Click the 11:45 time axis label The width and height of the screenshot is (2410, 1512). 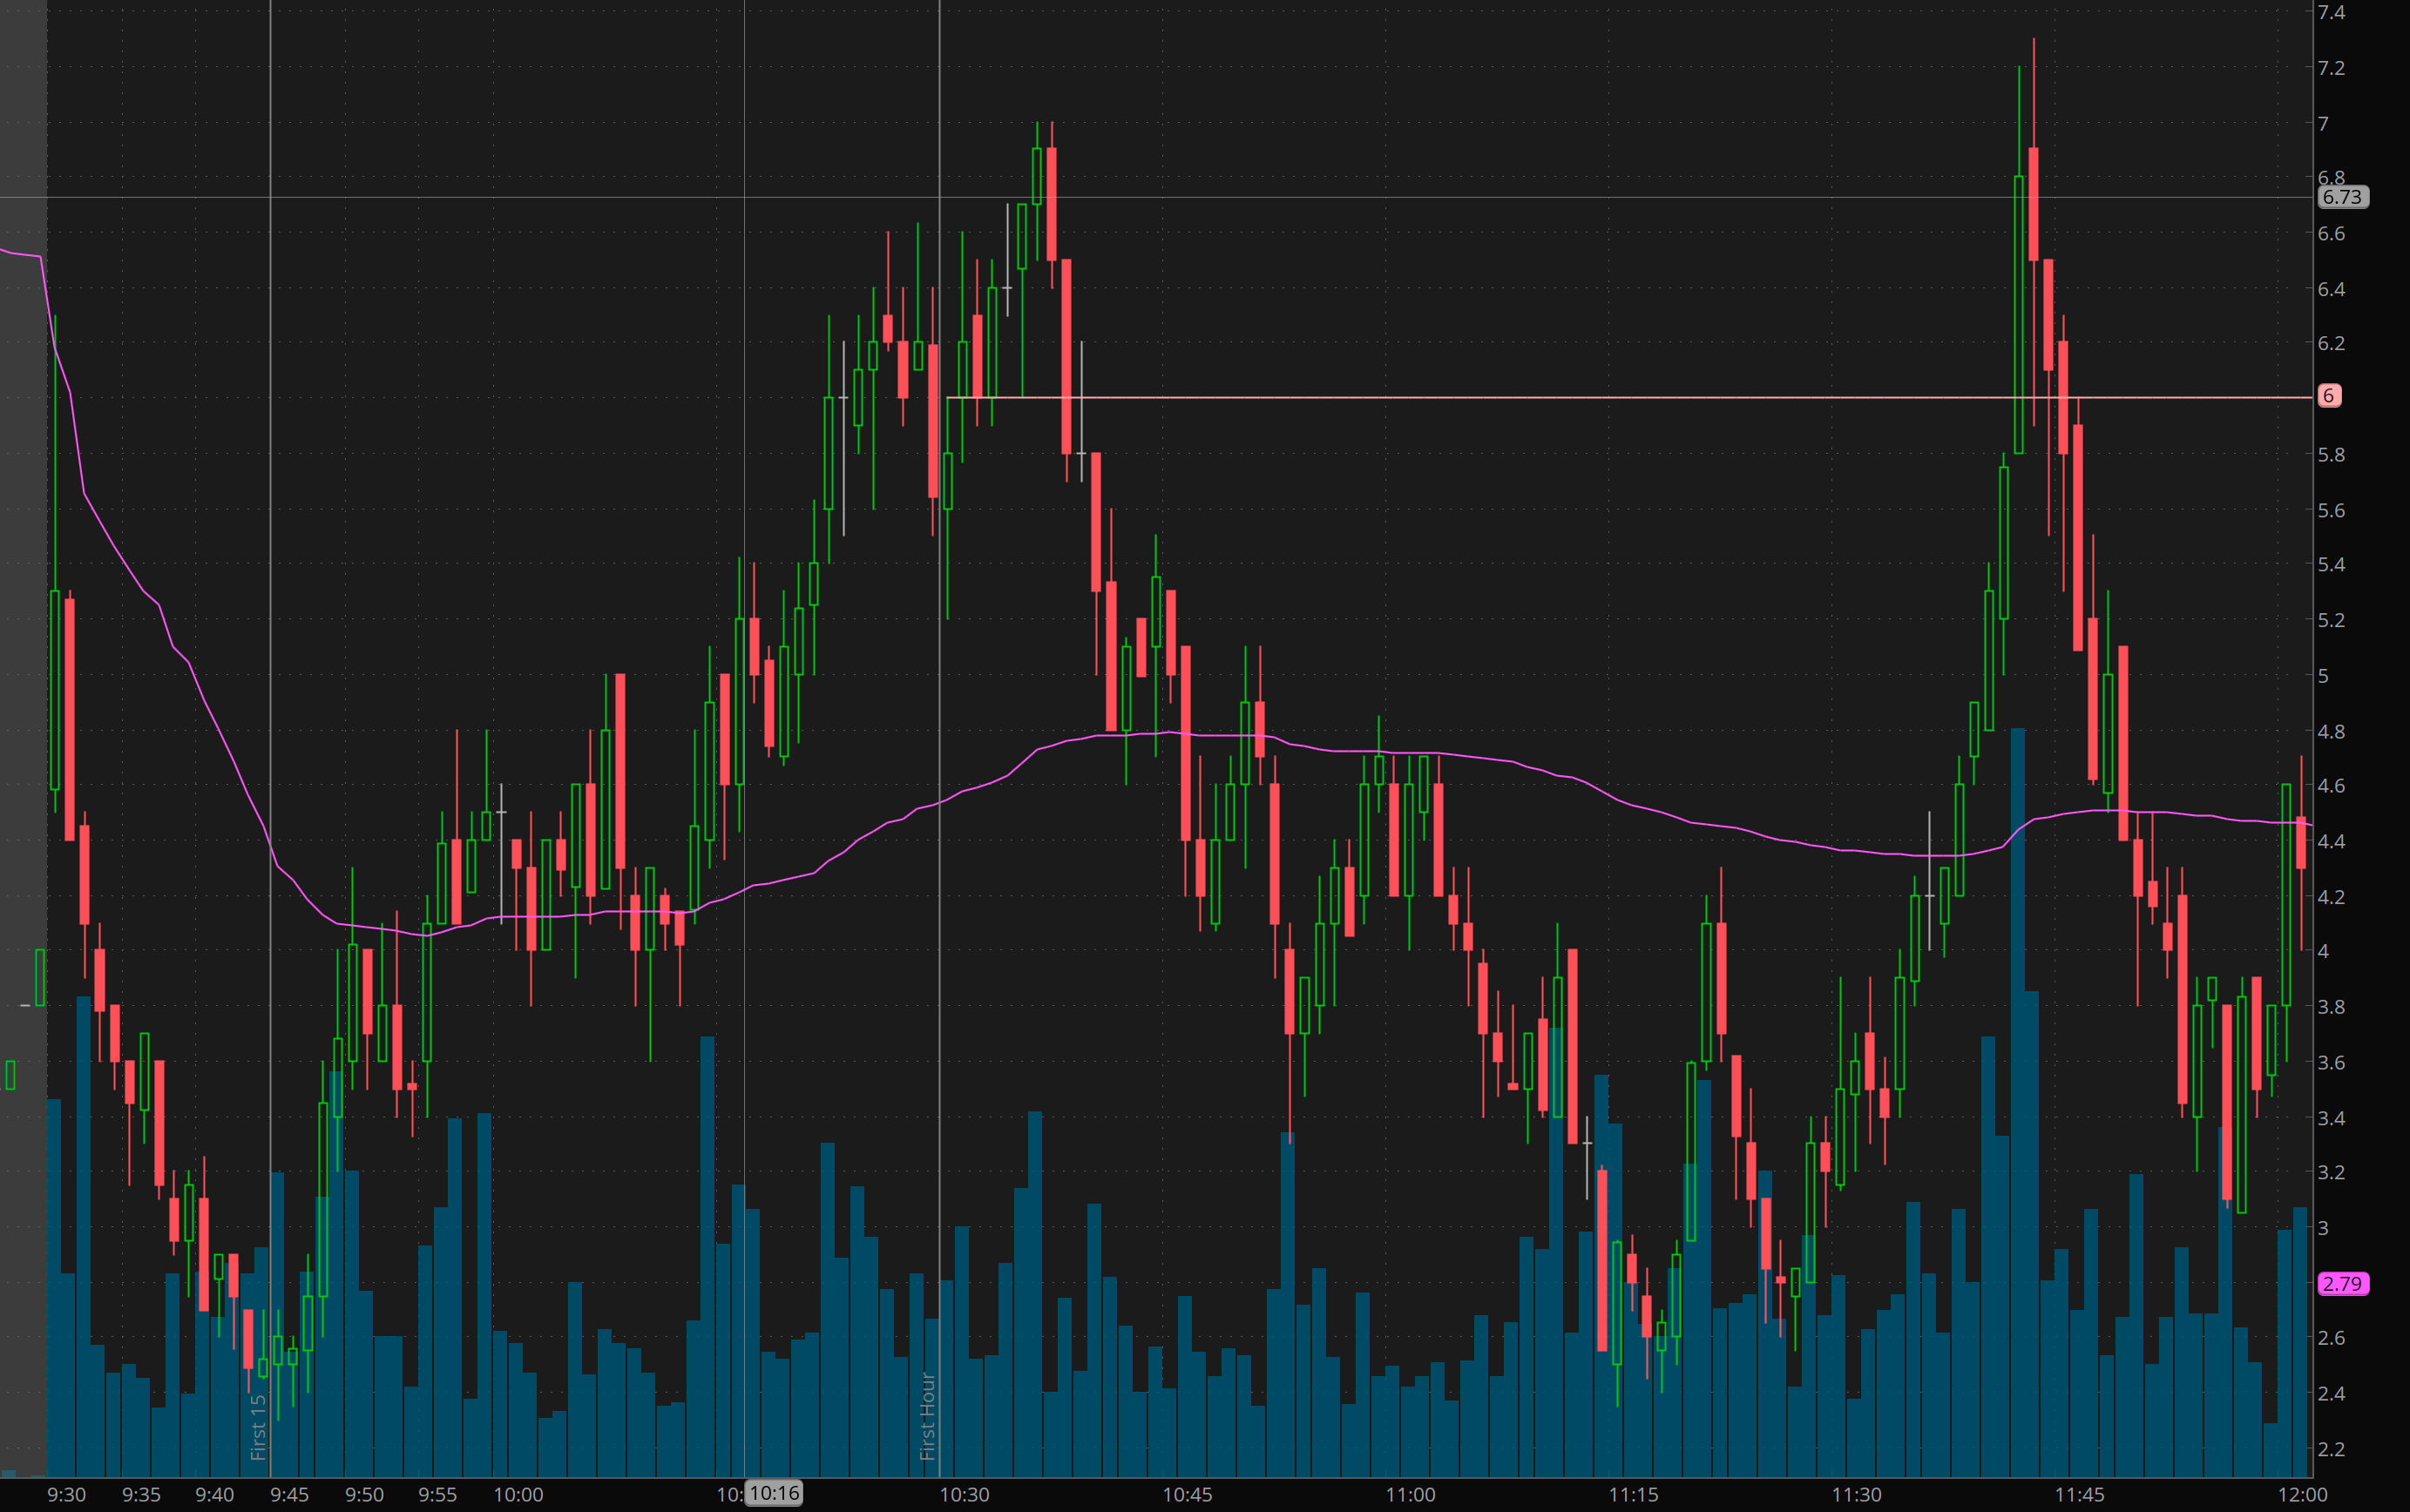click(2079, 1495)
